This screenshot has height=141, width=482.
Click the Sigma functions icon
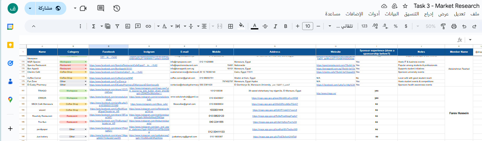[x=93, y=26]
